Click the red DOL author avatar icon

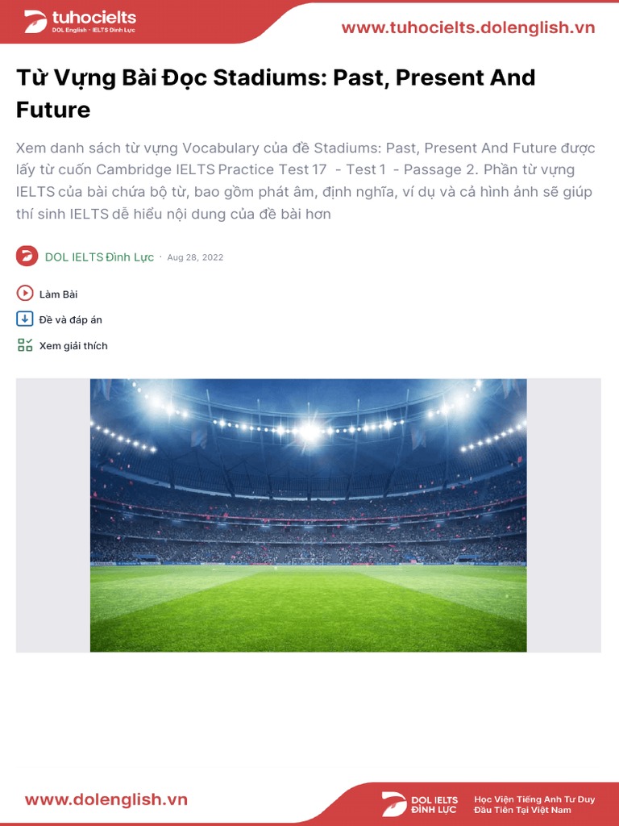pyautogui.click(x=27, y=257)
